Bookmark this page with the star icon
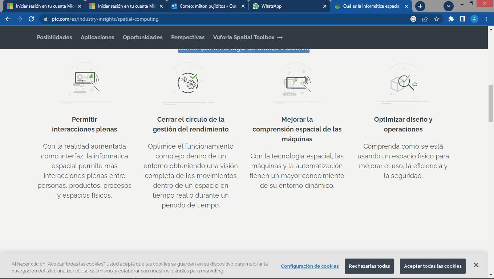This screenshot has width=494, height=279. click(x=437, y=19)
